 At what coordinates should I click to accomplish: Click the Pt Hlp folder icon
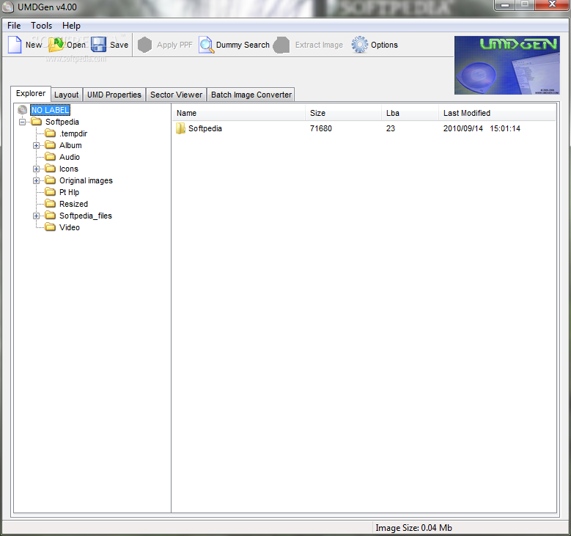[51, 191]
